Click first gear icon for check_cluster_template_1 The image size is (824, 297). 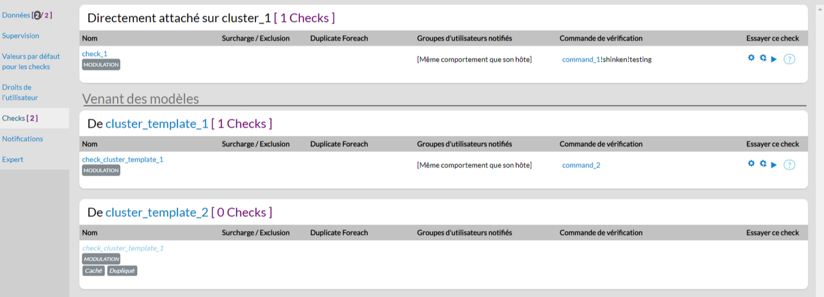(751, 164)
